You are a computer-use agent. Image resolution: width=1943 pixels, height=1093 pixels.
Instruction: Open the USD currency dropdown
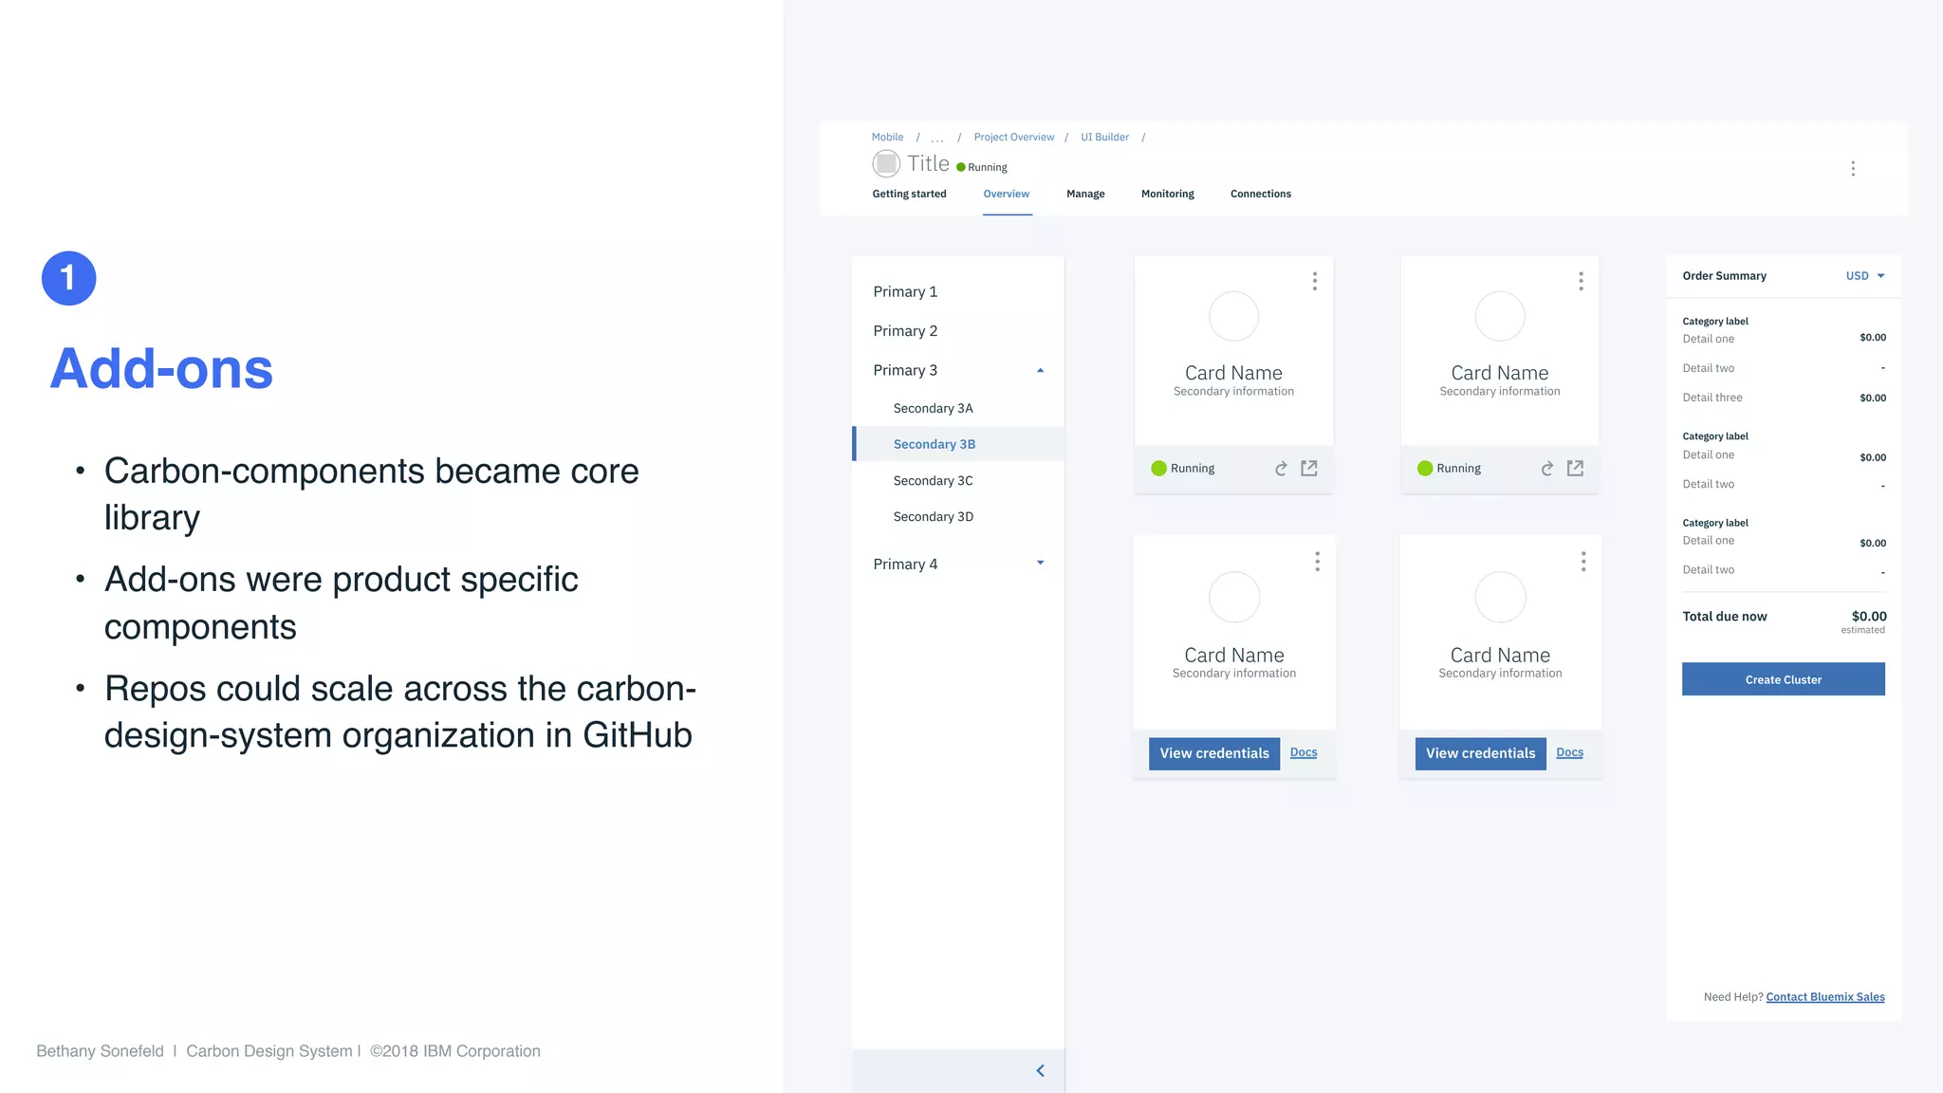point(1865,276)
